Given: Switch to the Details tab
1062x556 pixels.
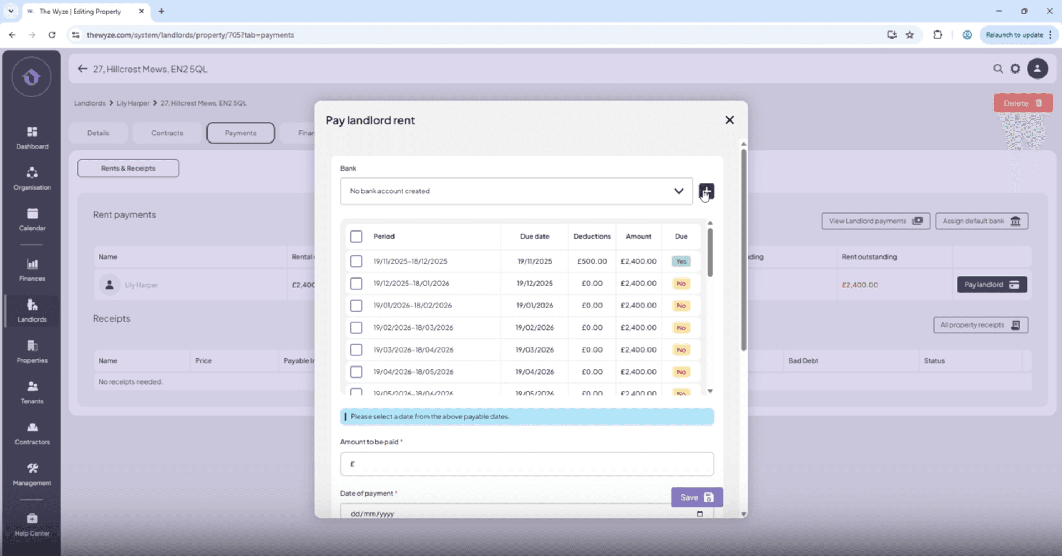Looking at the screenshot, I should [98, 133].
